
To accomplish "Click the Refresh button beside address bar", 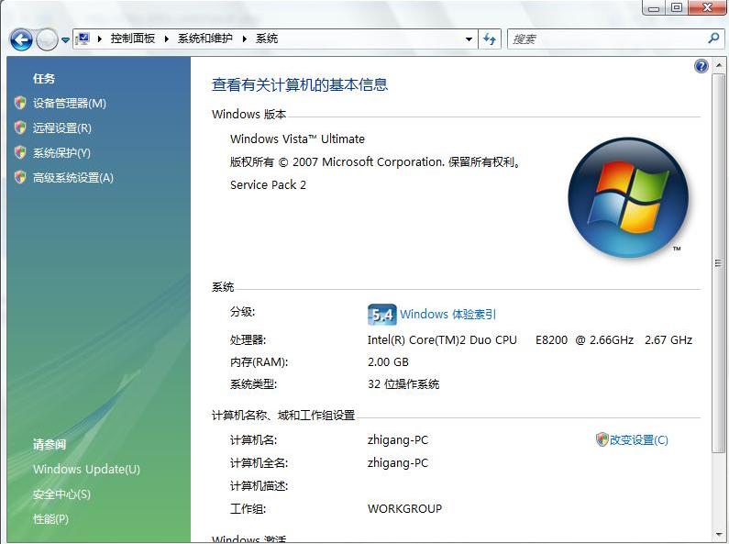I will click(x=490, y=39).
